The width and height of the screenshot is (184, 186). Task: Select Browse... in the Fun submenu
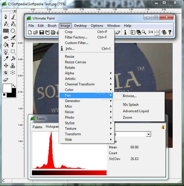[x=139, y=96]
